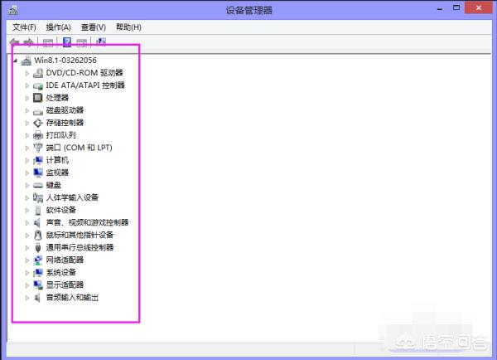The width and height of the screenshot is (497, 360).
Task: Expand the 磁盘驱动器 category
Action: click(27, 110)
